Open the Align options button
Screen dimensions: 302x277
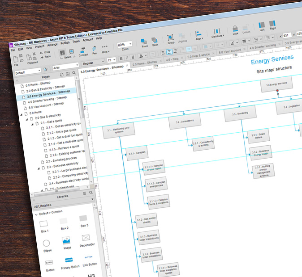point(198,34)
